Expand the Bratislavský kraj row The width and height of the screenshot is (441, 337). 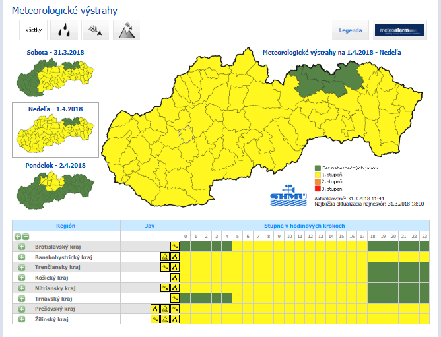point(21,246)
